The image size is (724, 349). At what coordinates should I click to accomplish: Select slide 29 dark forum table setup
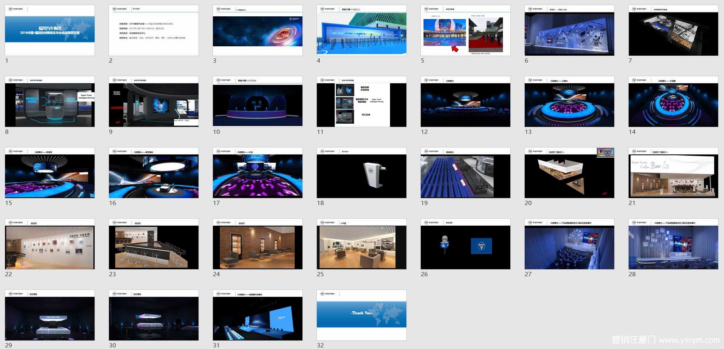tap(50, 315)
